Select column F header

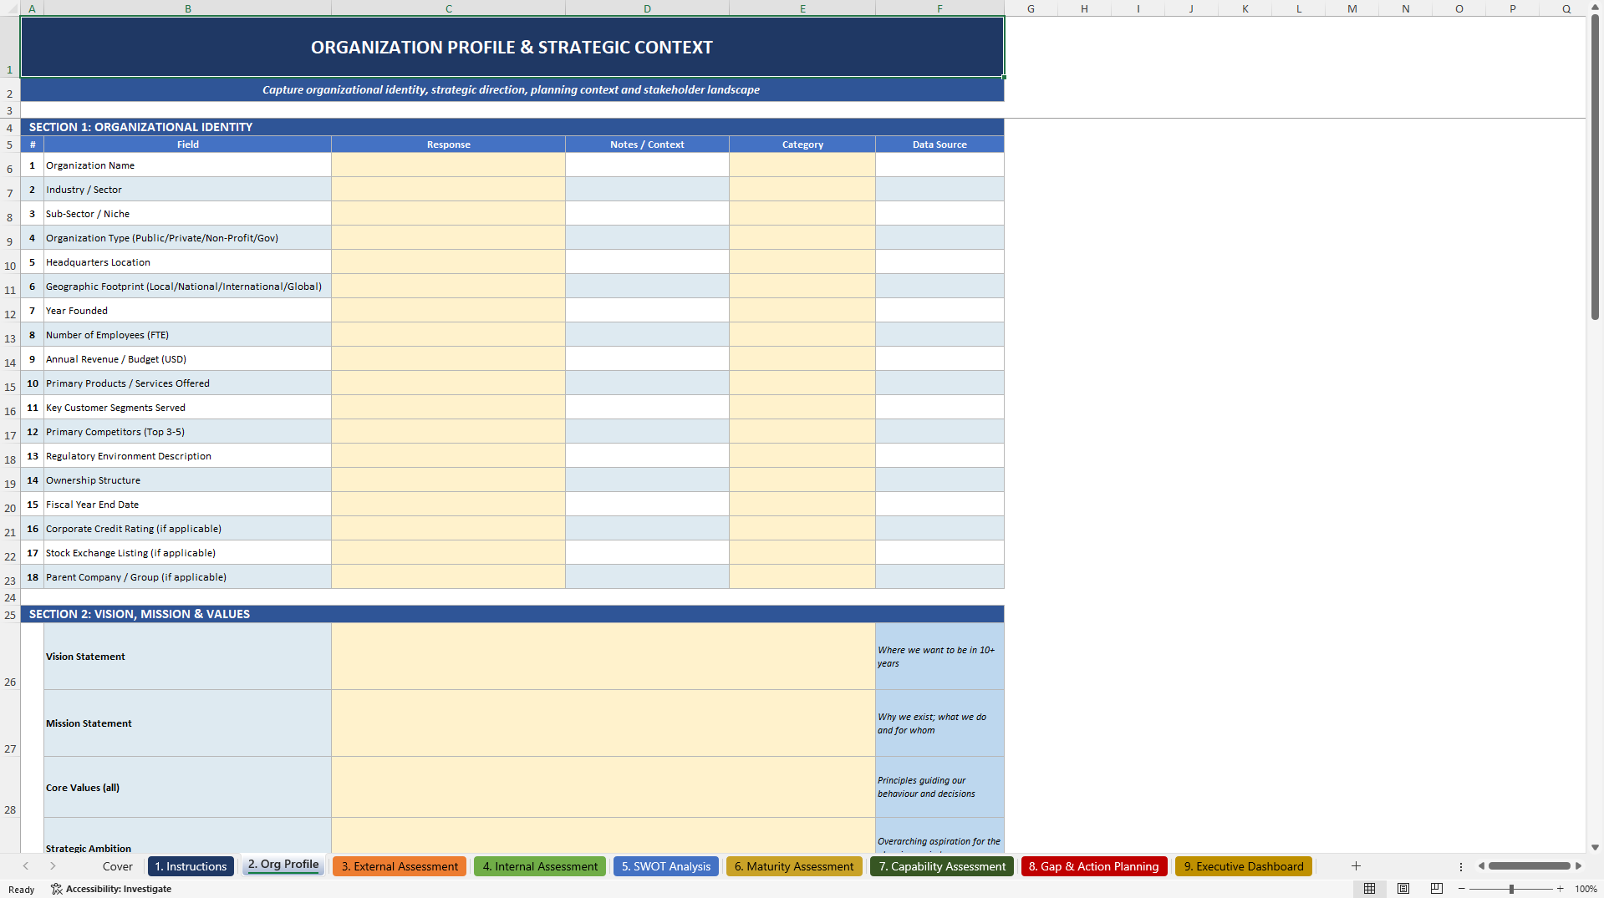939,8
